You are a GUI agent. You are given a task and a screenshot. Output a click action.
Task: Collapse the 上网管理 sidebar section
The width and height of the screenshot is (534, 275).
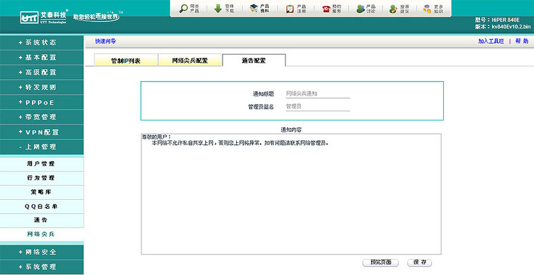[37, 147]
